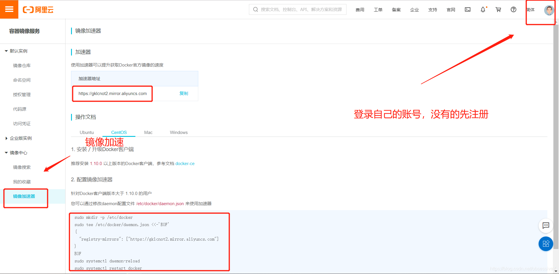The width and height of the screenshot is (559, 274).
Task: Open the notification bell
Action: [x=483, y=10]
